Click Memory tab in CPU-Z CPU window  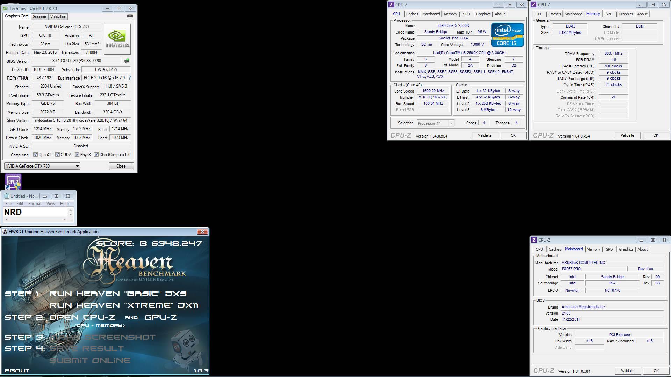point(450,14)
